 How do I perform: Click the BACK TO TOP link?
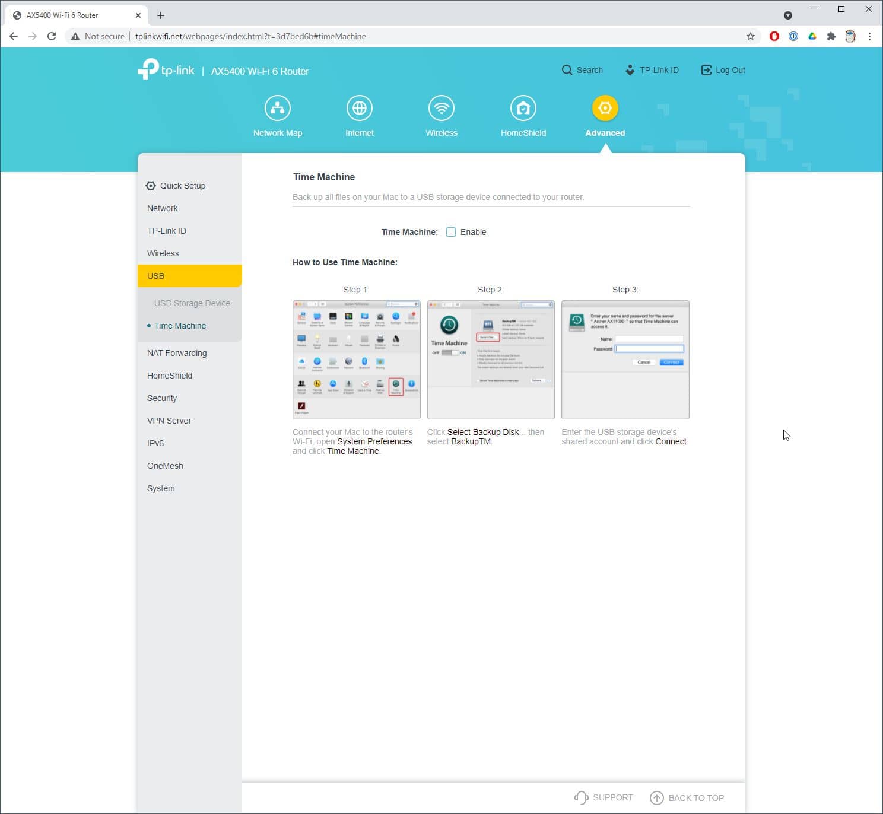coord(696,798)
